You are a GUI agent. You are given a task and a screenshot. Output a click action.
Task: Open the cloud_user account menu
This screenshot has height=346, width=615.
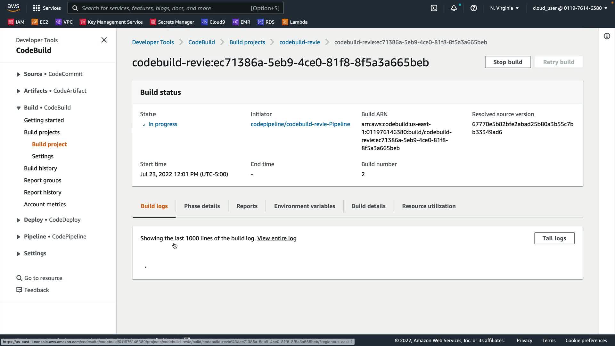pos(570,8)
